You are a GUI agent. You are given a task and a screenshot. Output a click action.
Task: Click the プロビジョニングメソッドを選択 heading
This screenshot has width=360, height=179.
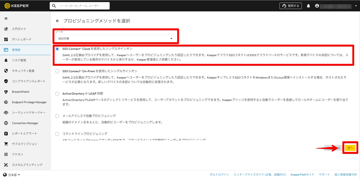tap(97, 21)
